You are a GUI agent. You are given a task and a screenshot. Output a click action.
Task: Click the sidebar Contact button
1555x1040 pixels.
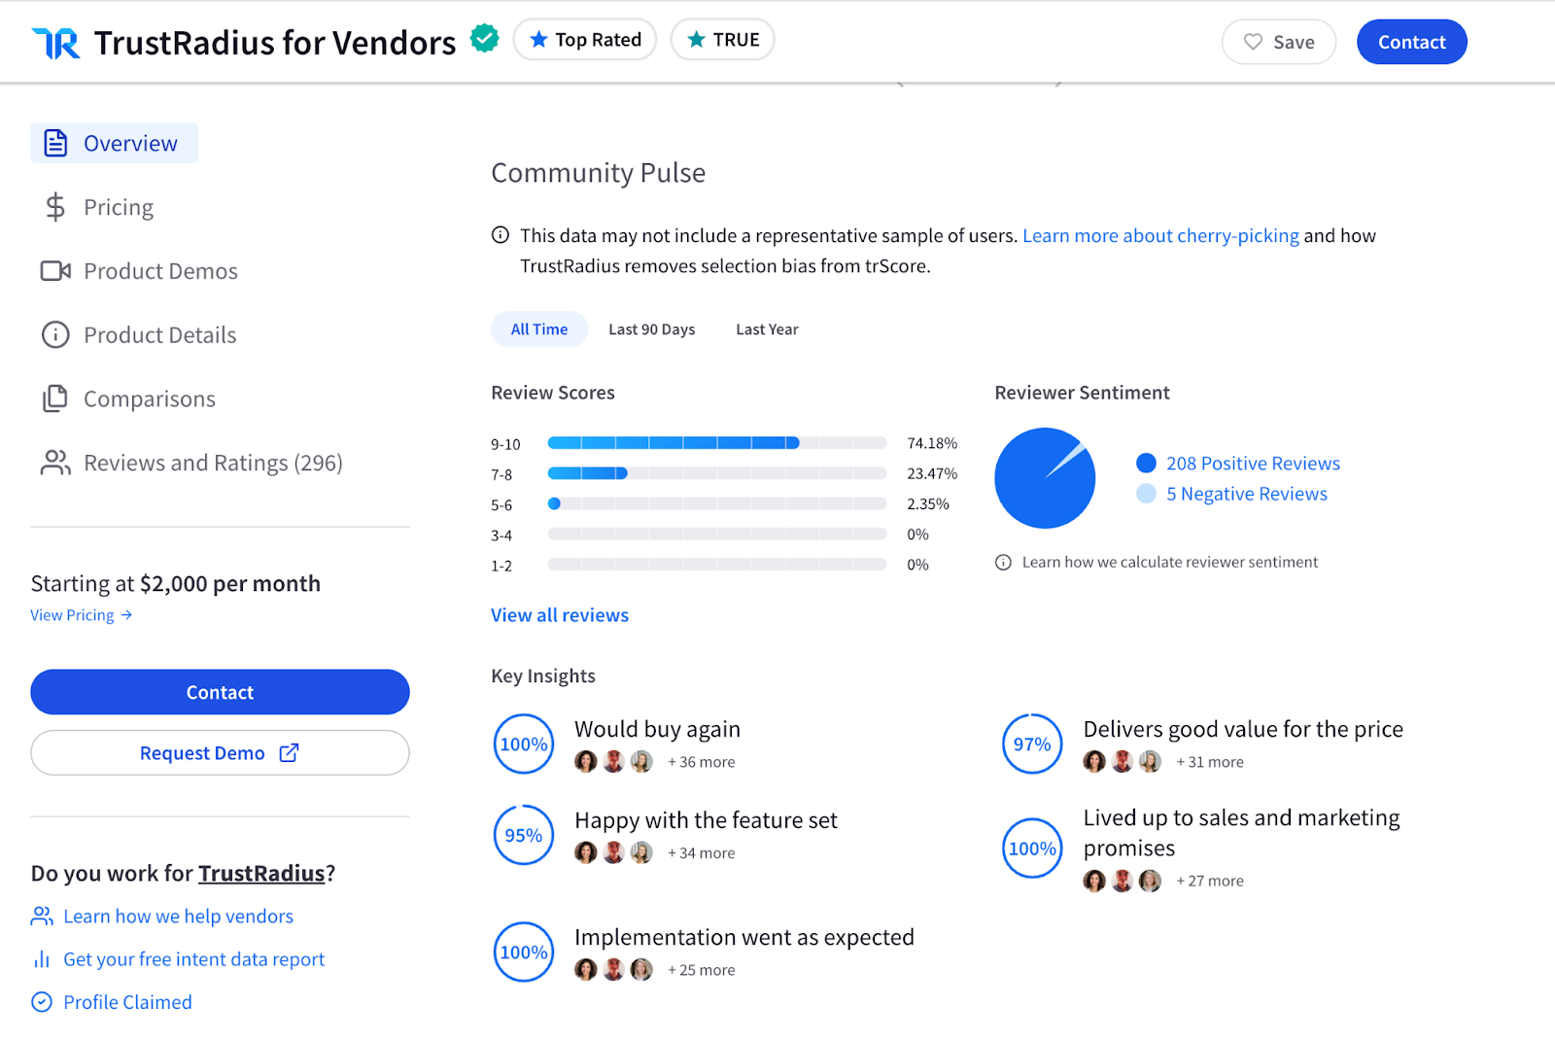[x=220, y=692]
